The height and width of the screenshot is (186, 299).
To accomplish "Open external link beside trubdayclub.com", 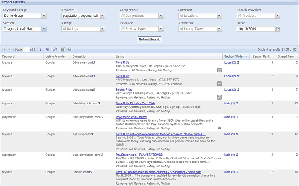I will [99, 103].
